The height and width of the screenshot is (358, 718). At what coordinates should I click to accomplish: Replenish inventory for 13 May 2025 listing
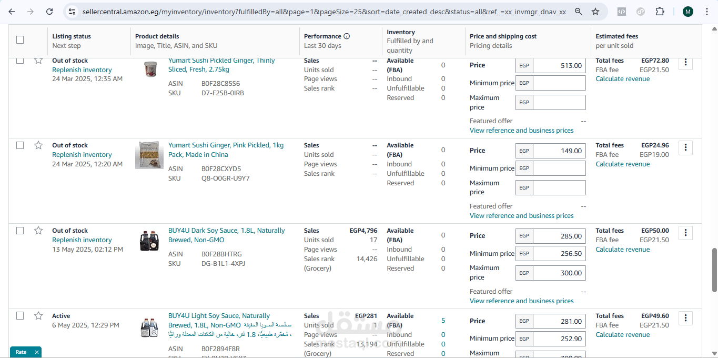(82, 240)
